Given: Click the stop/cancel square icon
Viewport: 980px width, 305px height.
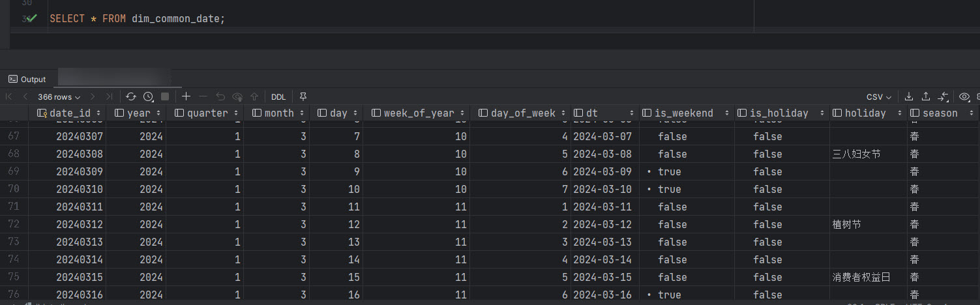Looking at the screenshot, I should point(165,96).
